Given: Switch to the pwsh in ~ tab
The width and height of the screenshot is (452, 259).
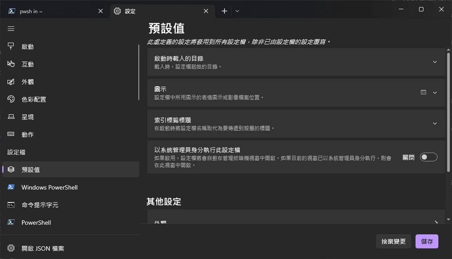Looking at the screenshot, I should click(x=53, y=11).
